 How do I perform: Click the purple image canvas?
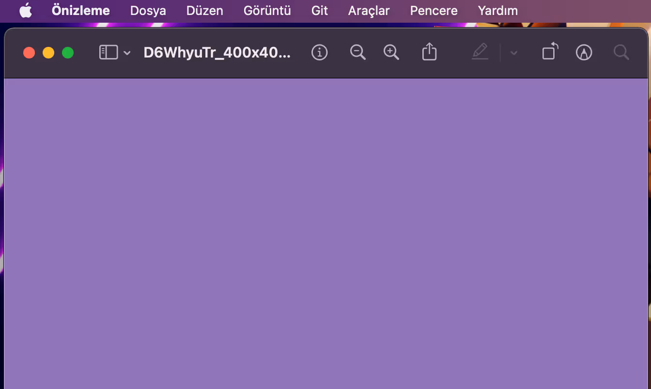325,232
